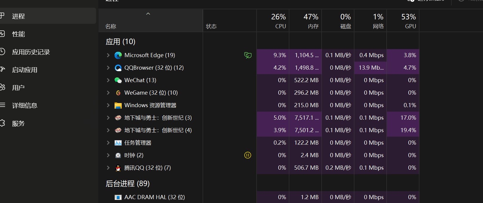Viewport: 483px width, 203px height.
Task: Go to the 启动应用 tab
Action: click(48, 70)
